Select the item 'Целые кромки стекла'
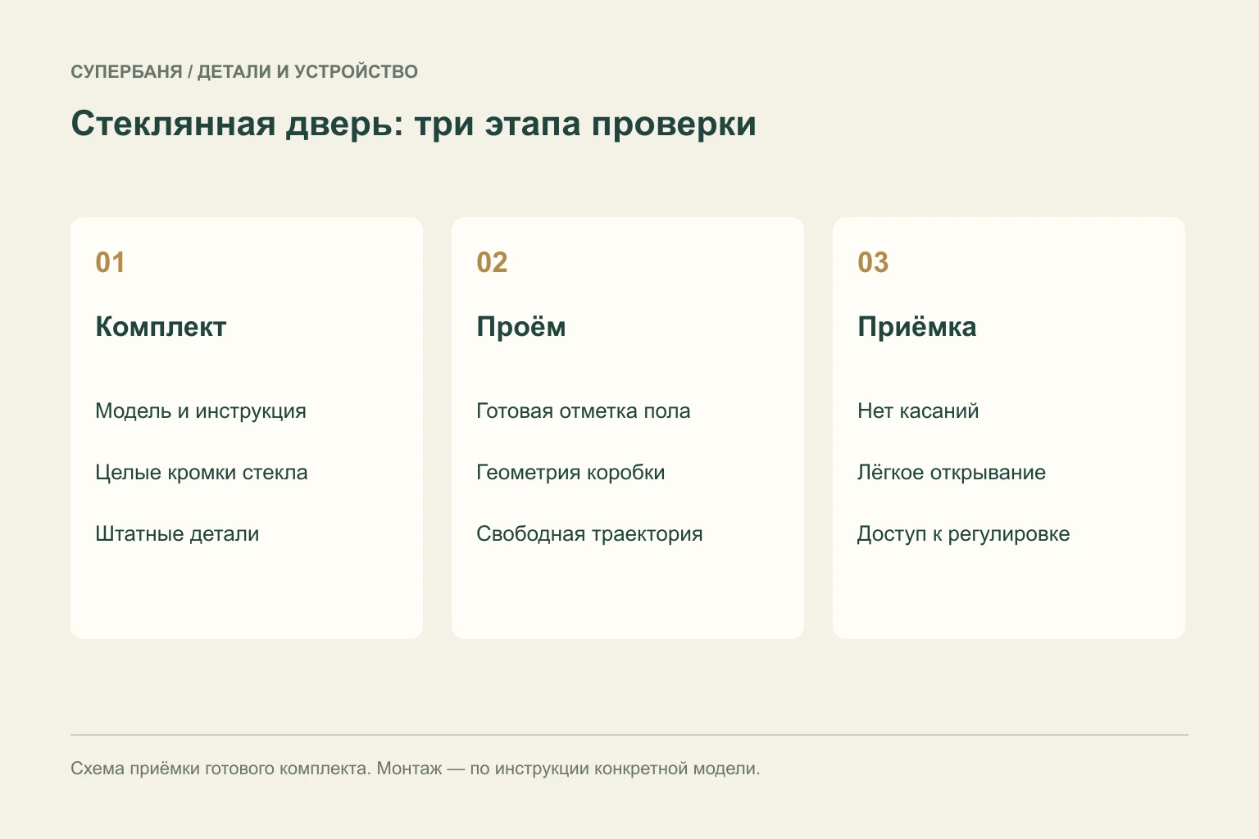Screen dimensions: 1259x839 [x=202, y=472]
